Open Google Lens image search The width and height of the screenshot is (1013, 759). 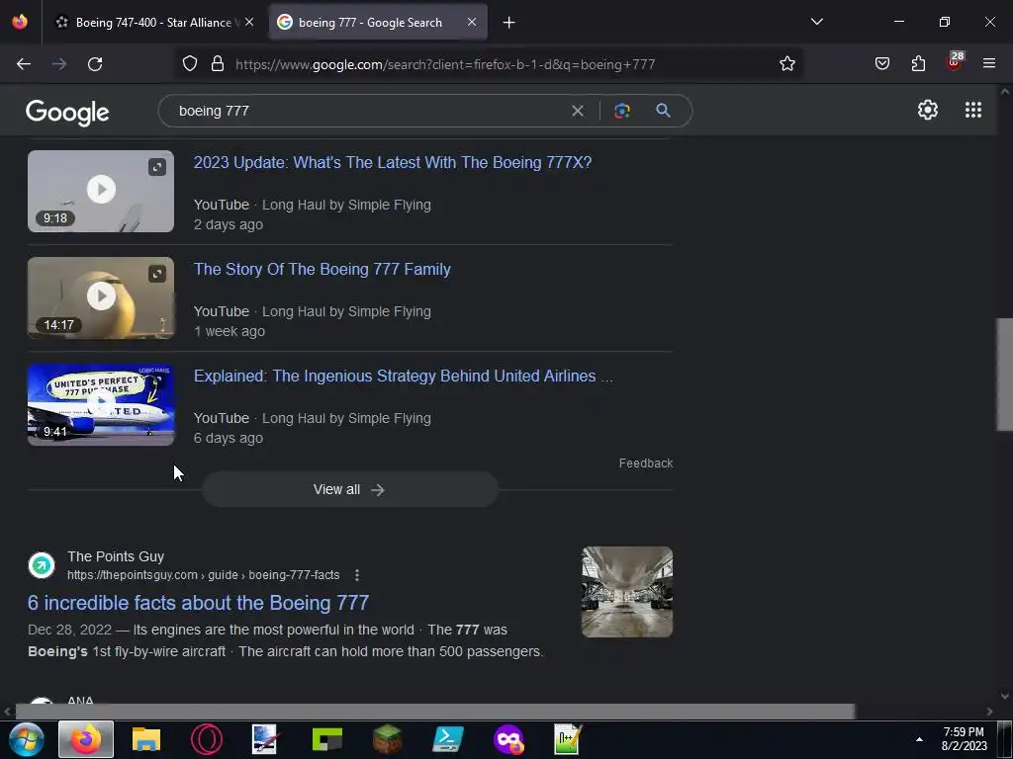(622, 111)
